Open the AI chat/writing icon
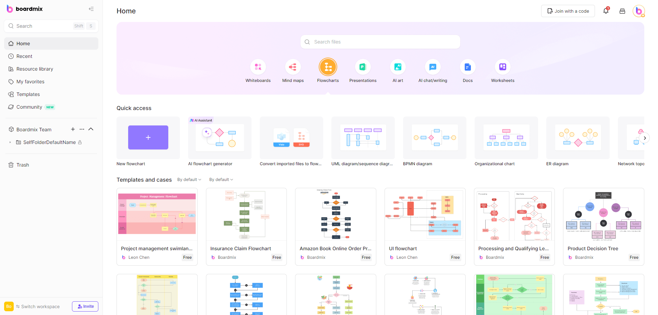 point(433,67)
